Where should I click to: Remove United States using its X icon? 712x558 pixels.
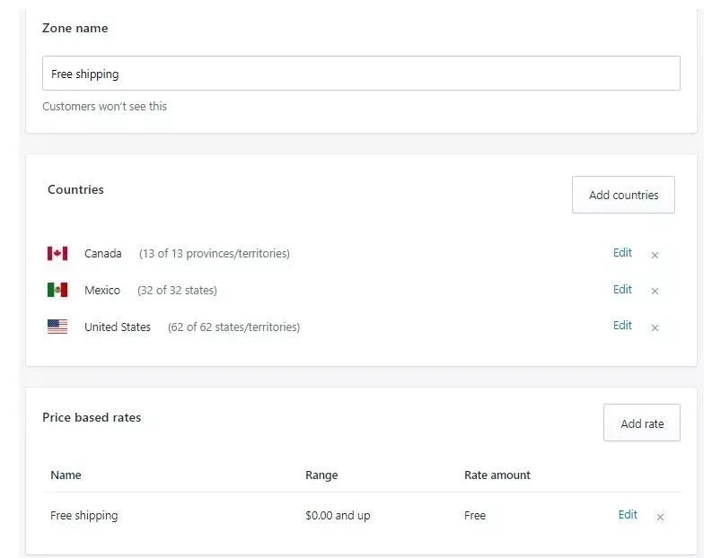coord(655,327)
